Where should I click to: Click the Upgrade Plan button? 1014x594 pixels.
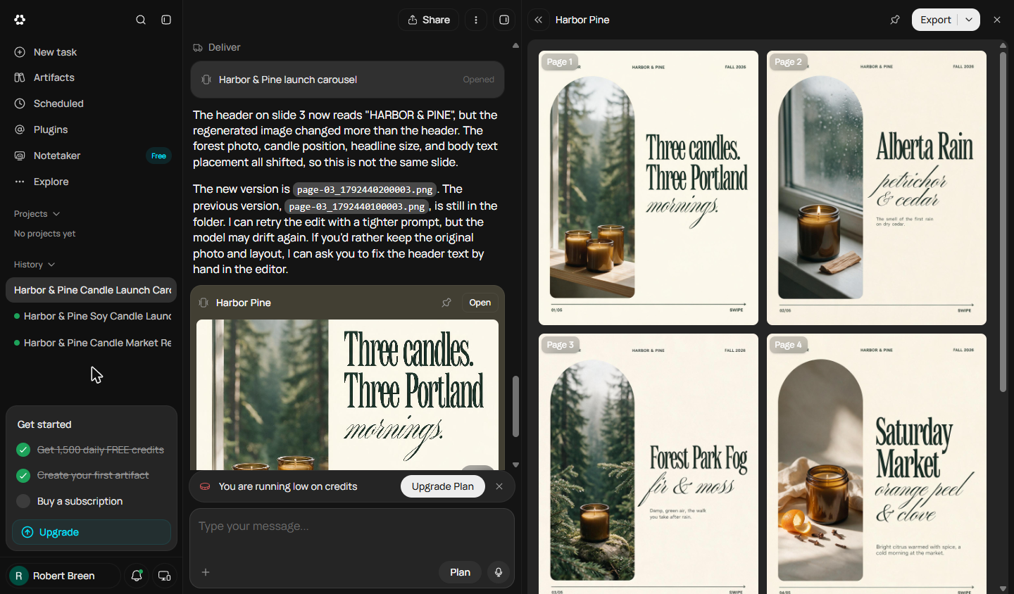coord(443,486)
